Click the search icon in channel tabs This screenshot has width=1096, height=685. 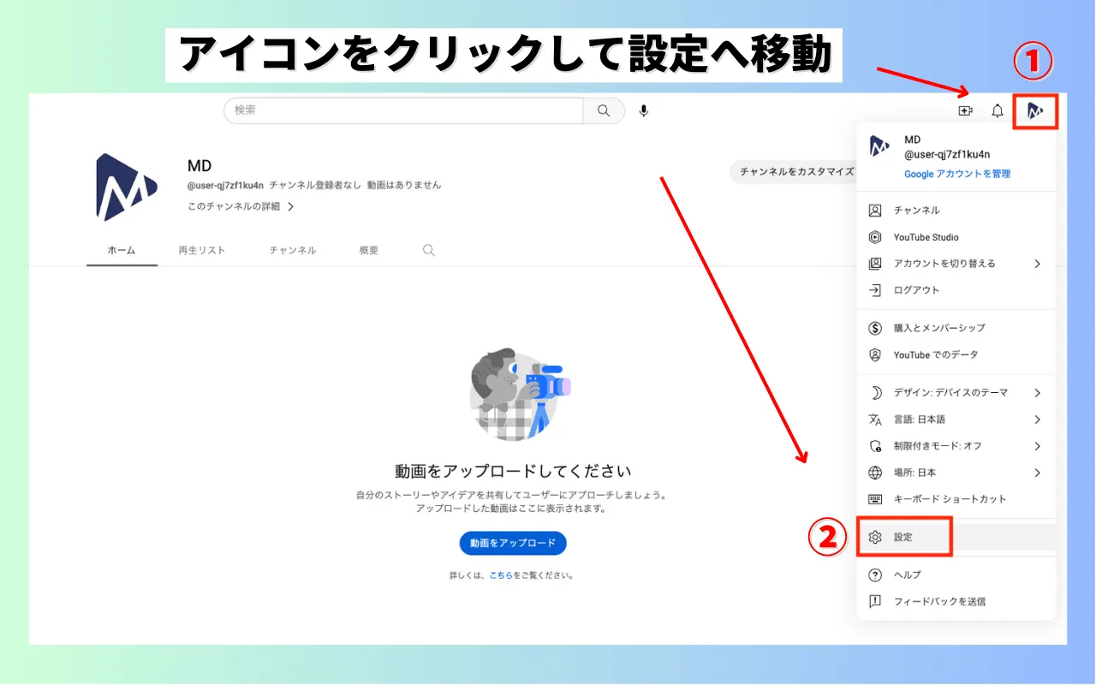tap(429, 250)
